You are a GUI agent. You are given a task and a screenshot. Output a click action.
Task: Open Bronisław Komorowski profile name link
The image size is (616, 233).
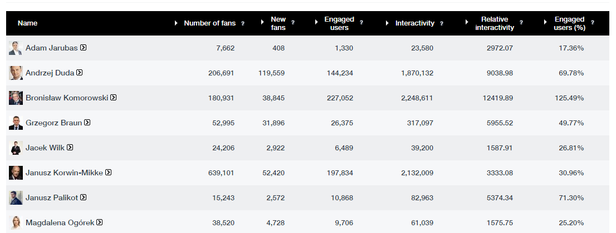(x=66, y=98)
